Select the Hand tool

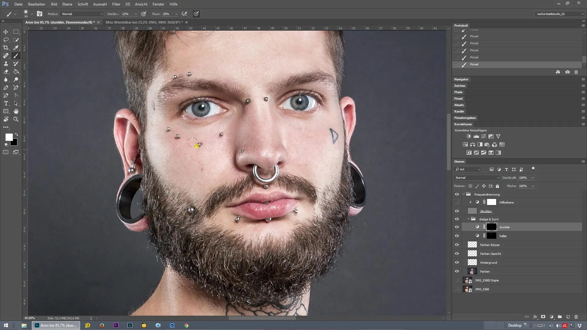point(16,111)
